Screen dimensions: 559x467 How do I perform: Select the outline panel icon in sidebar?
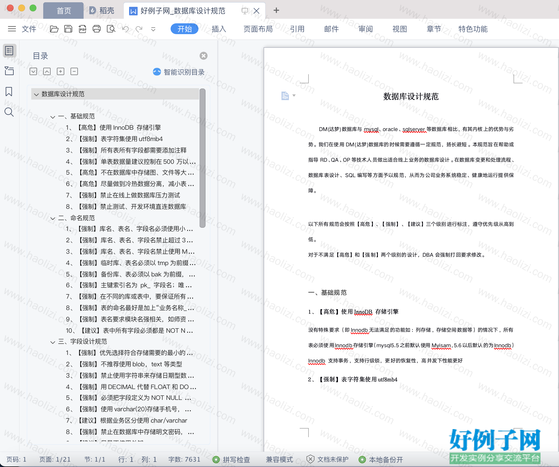(9, 51)
